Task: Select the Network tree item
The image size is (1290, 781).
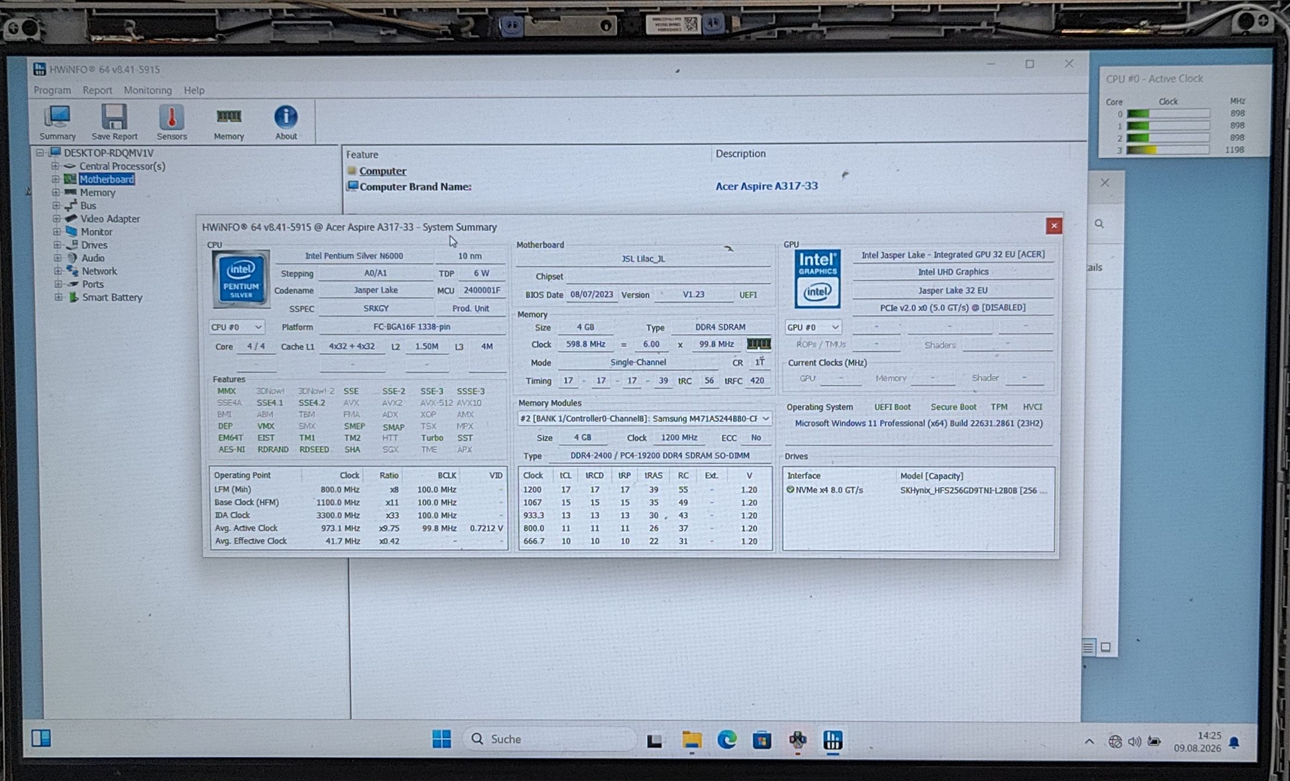Action: click(x=99, y=271)
